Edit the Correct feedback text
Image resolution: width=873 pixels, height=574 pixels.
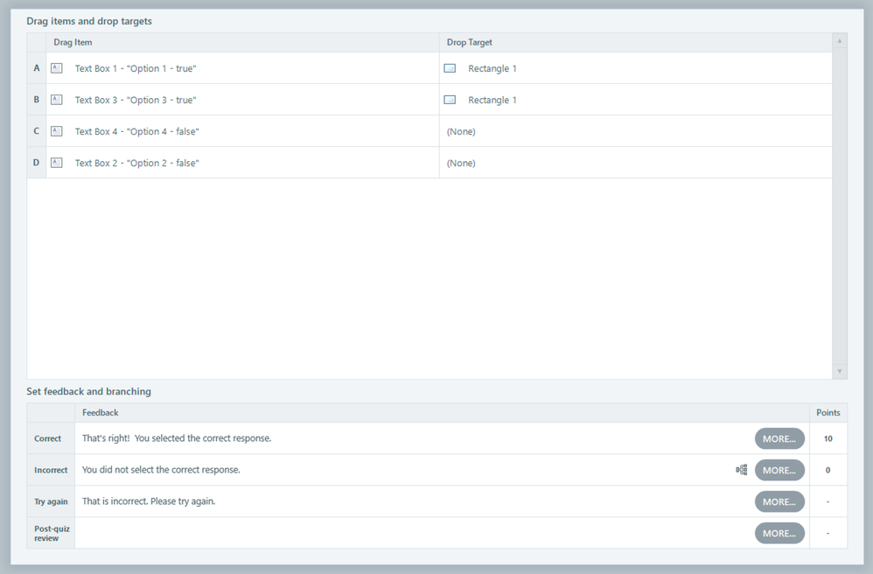[x=177, y=438]
